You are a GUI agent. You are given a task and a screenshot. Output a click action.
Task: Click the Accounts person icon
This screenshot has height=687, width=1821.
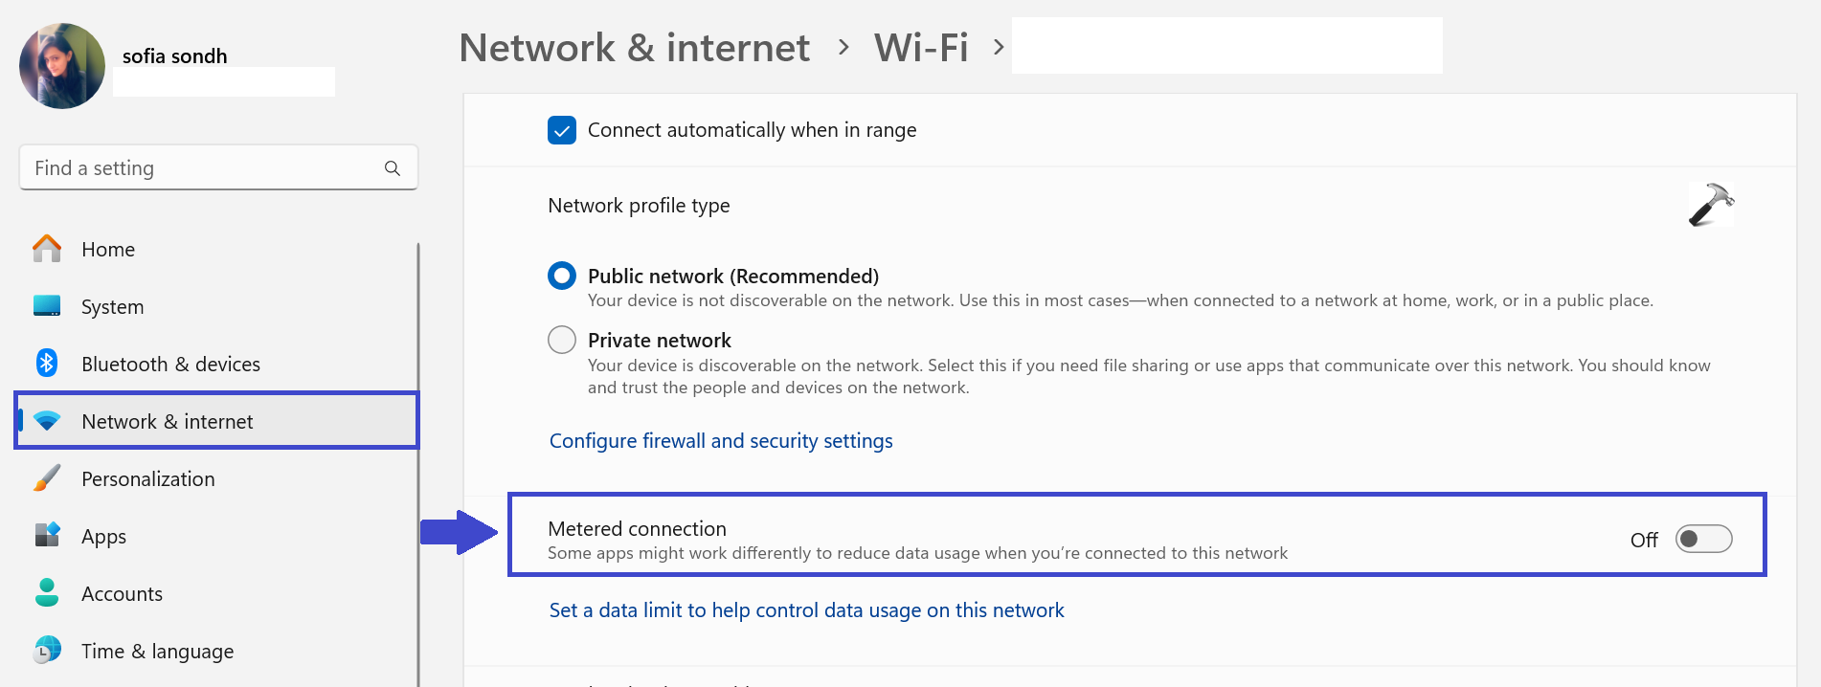pos(47,593)
